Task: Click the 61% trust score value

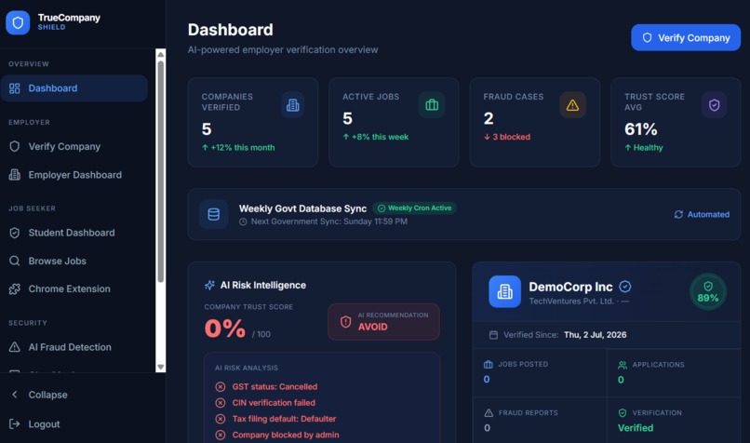Action: point(640,129)
